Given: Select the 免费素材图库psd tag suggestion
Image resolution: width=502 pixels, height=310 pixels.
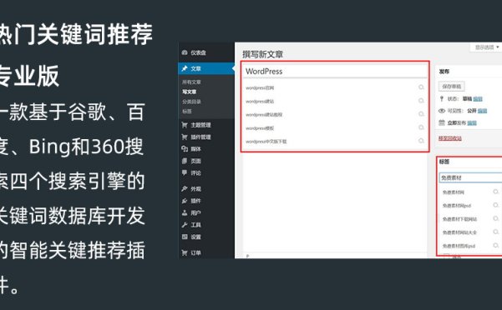Looking at the screenshot, I should 459,246.
